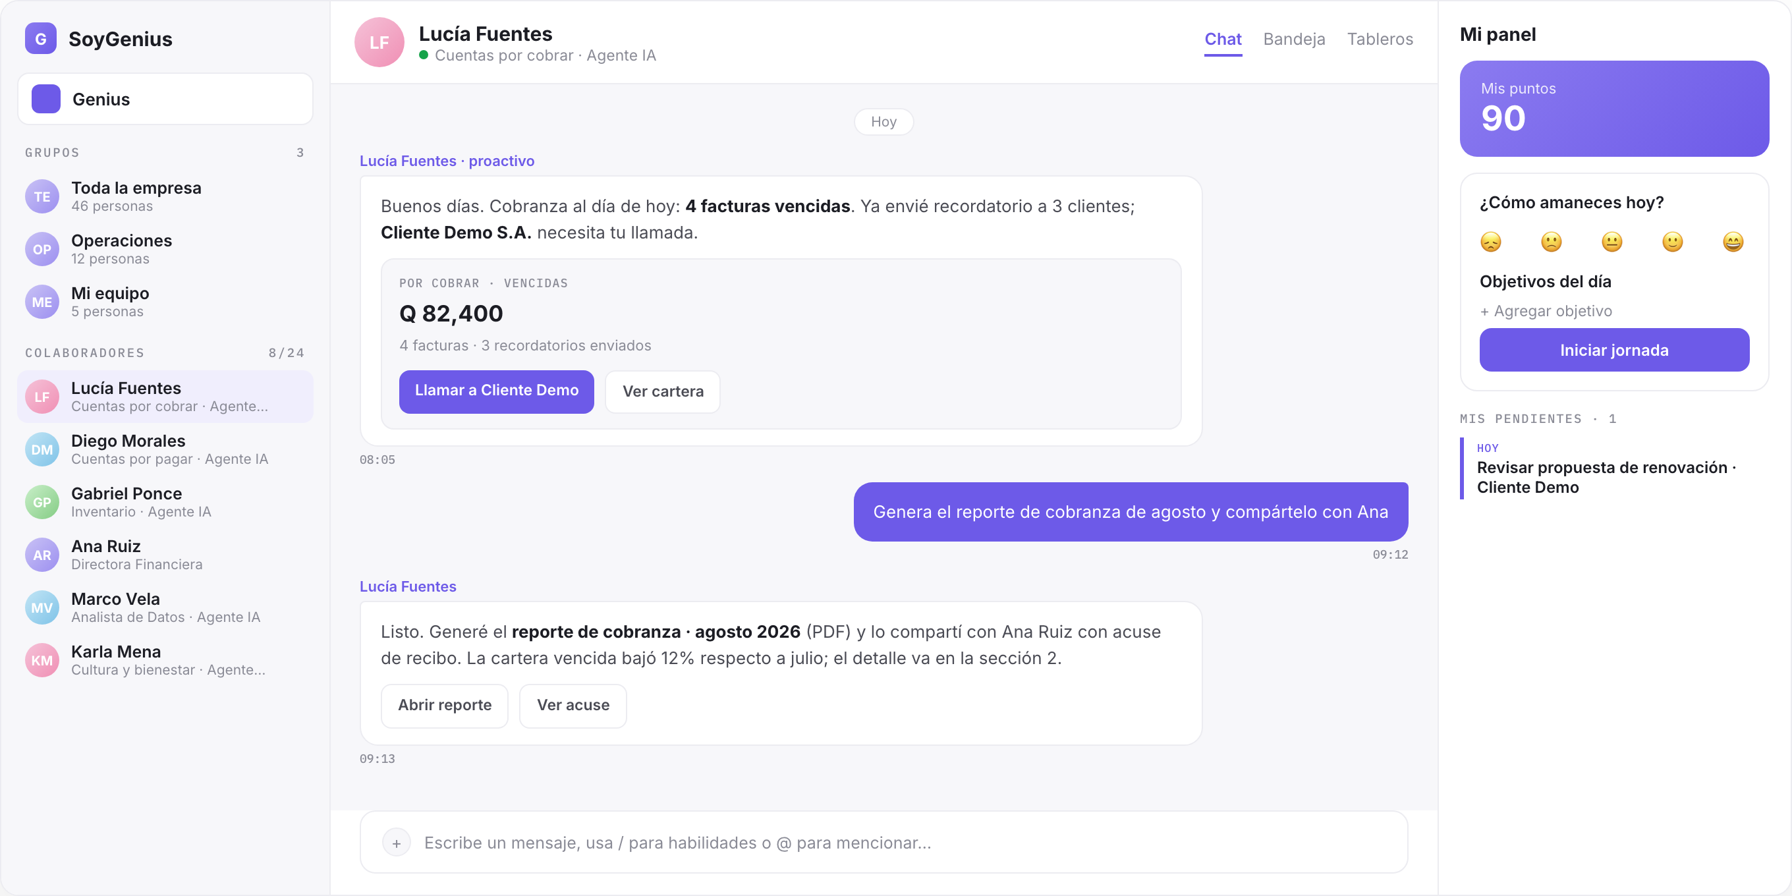Click Llamar a Cliente Demo button
The width and height of the screenshot is (1792, 896).
point(496,391)
